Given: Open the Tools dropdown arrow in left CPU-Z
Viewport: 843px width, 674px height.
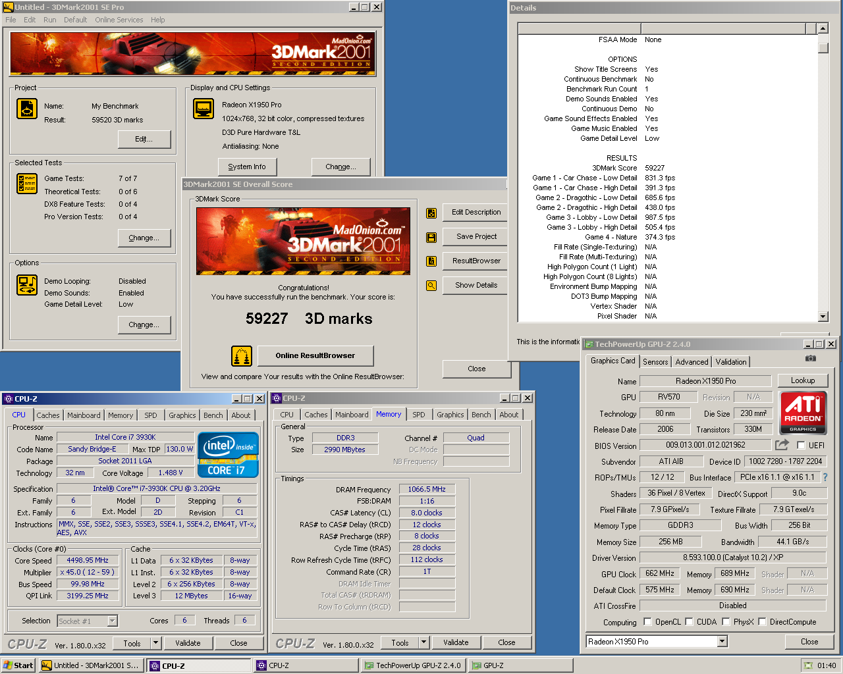Looking at the screenshot, I should pos(156,643).
